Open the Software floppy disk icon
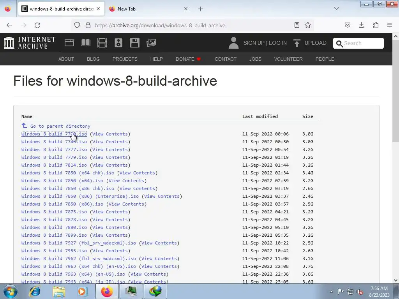The height and width of the screenshot is (299, 399). [x=134, y=43]
